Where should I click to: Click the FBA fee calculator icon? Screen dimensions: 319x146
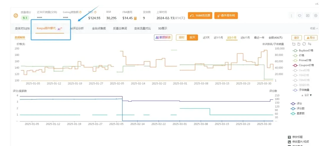[x=136, y=18]
